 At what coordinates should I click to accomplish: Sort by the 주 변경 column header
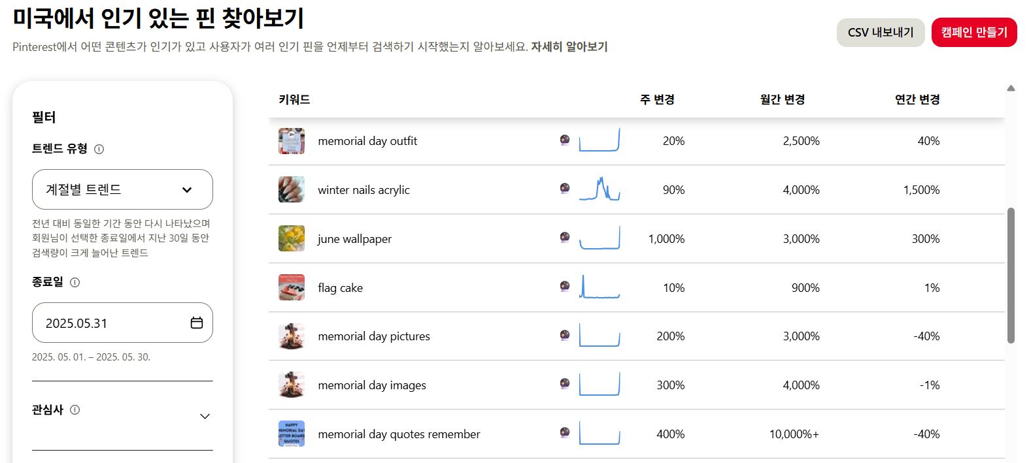coord(657,99)
